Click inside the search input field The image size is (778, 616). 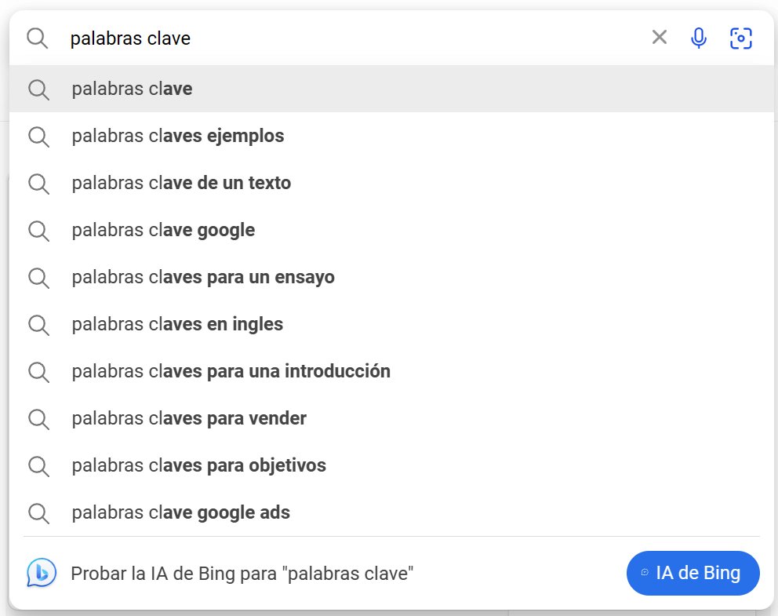pyautogui.click(x=314, y=37)
